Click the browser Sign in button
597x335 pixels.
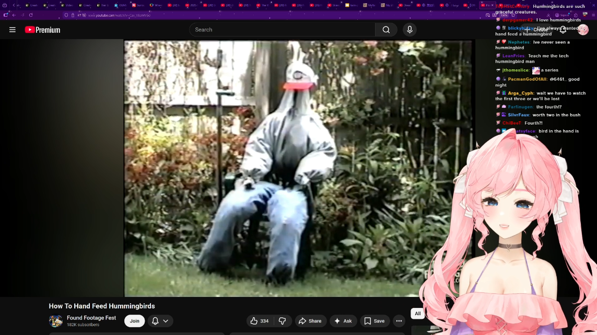pyautogui.click(x=563, y=15)
